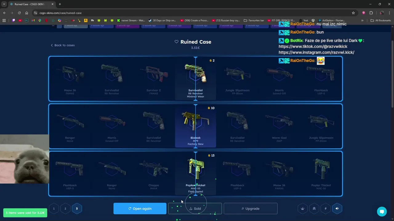Open the Google Maps bookmark icon
Image resolution: width=394 pixels, height=221 pixels.
click(x=40, y=21)
